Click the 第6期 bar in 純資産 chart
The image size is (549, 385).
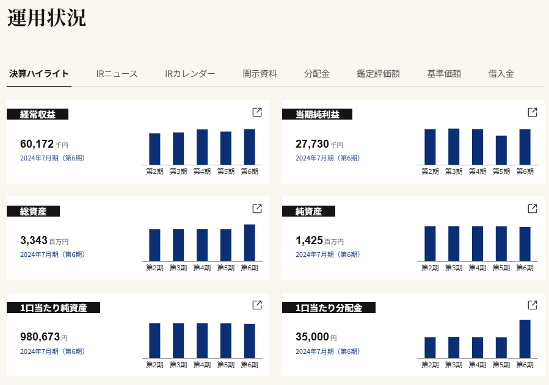525,244
